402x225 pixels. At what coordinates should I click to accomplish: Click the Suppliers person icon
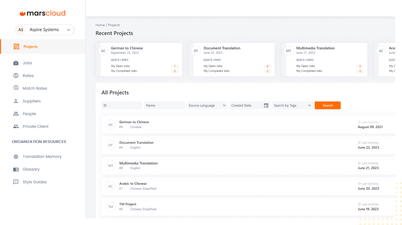(16, 101)
